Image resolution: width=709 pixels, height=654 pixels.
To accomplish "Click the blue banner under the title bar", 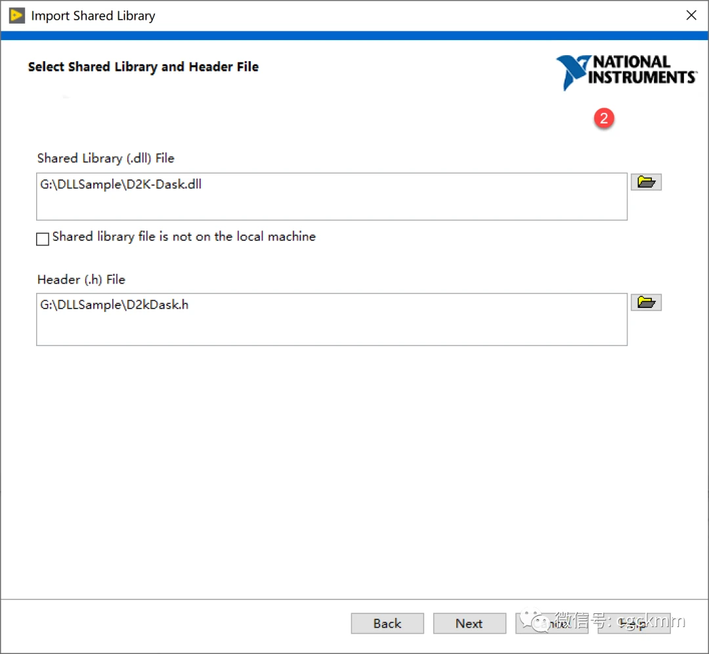I will (x=354, y=35).
